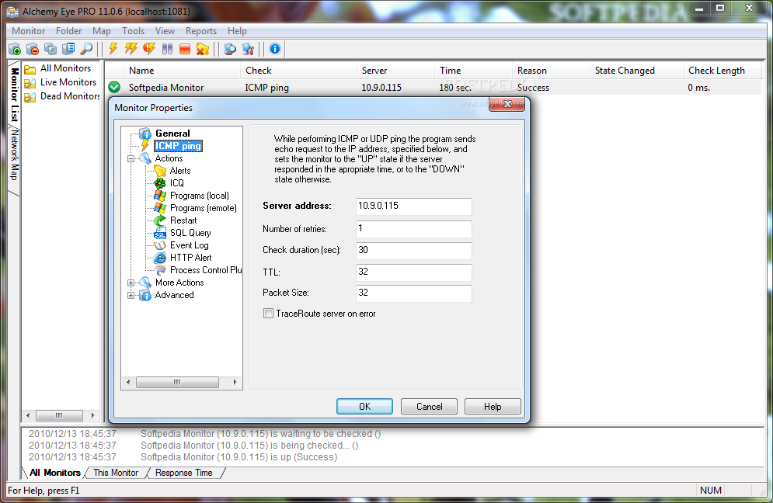Select Process Control Plugin tree item
Image resolution: width=773 pixels, height=503 pixels.
(x=206, y=270)
